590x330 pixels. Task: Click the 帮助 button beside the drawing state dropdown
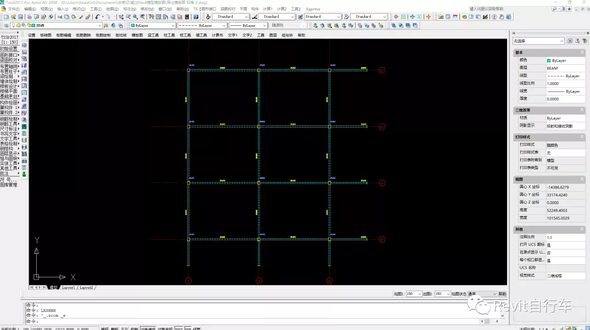[x=502, y=294]
